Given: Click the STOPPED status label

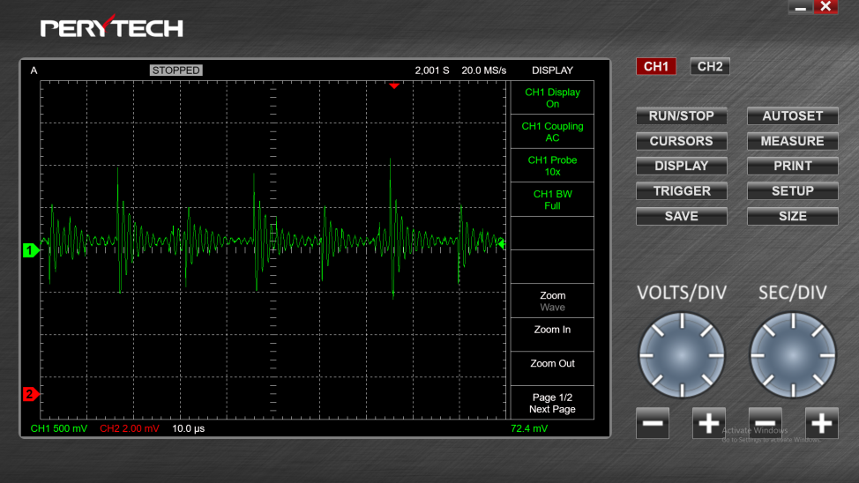Looking at the screenshot, I should 176,71.
